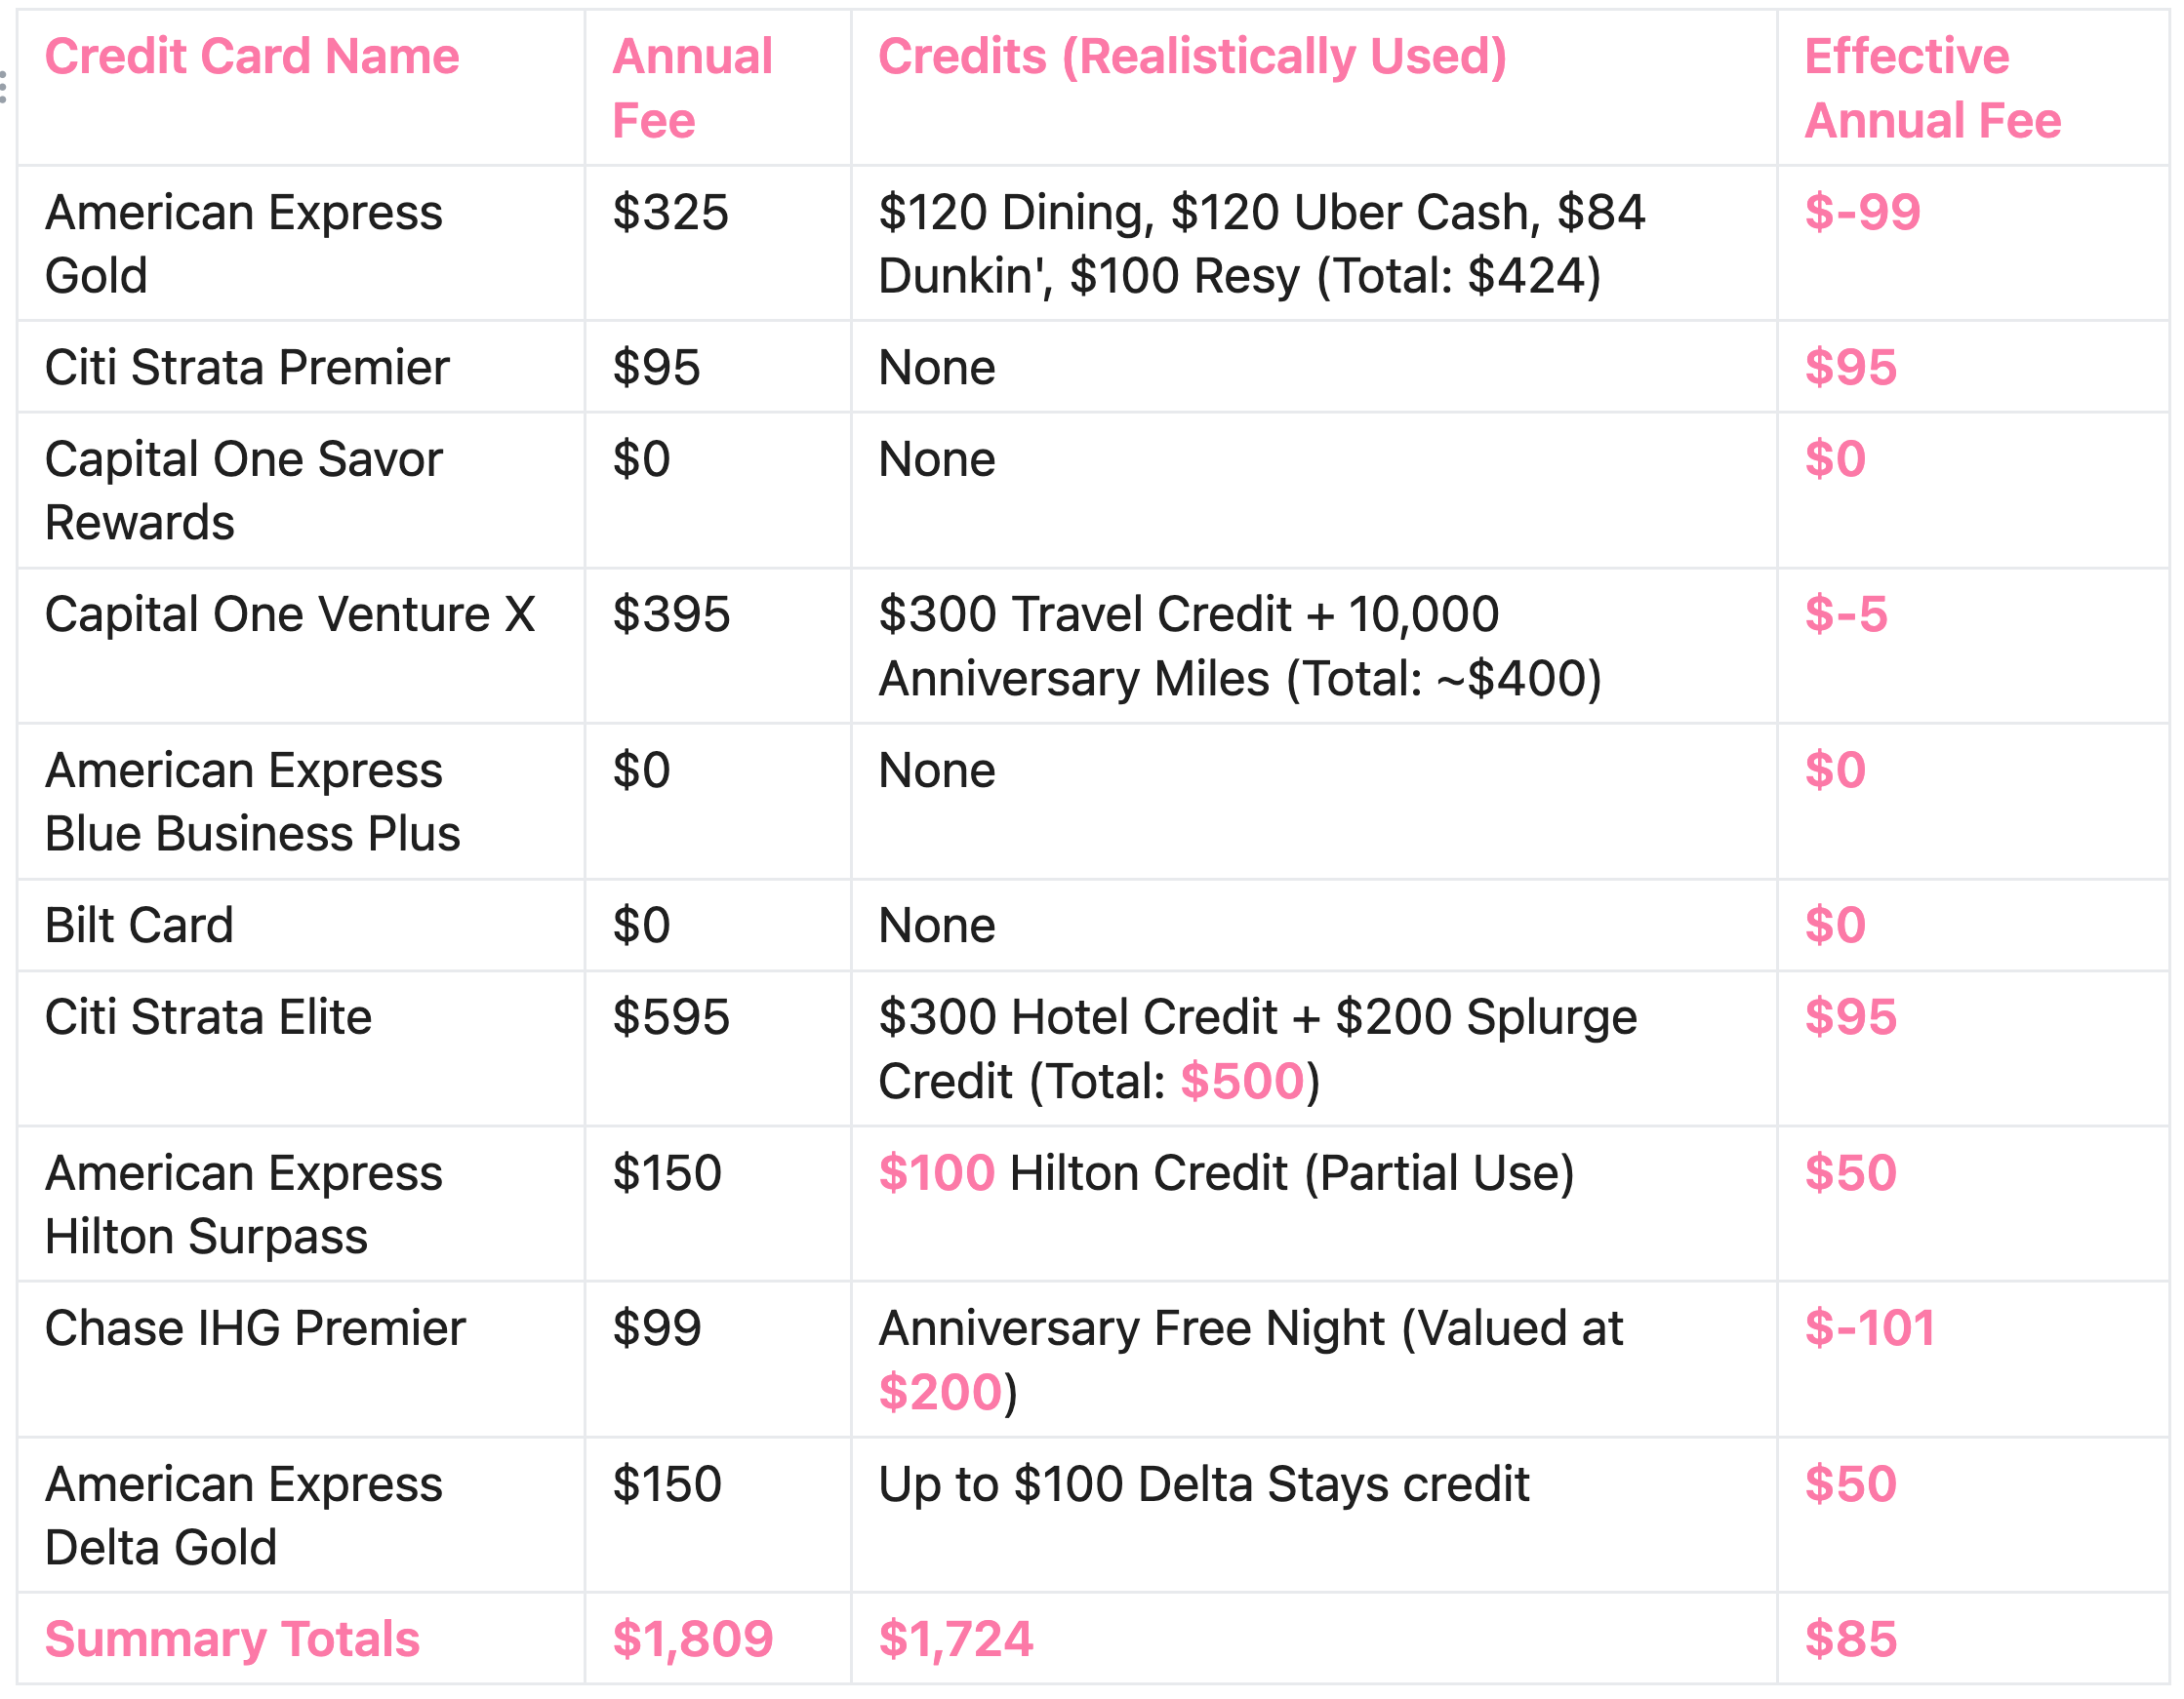Click the American Express Gold cell
This screenshot has height=1699, width=2184.
[243, 244]
